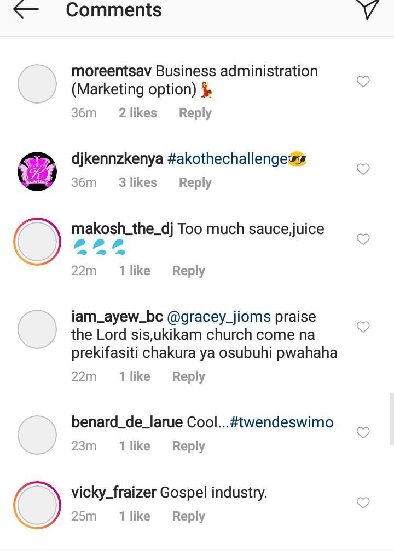Like djkennzkenya's comment with the heart icon

point(363,169)
